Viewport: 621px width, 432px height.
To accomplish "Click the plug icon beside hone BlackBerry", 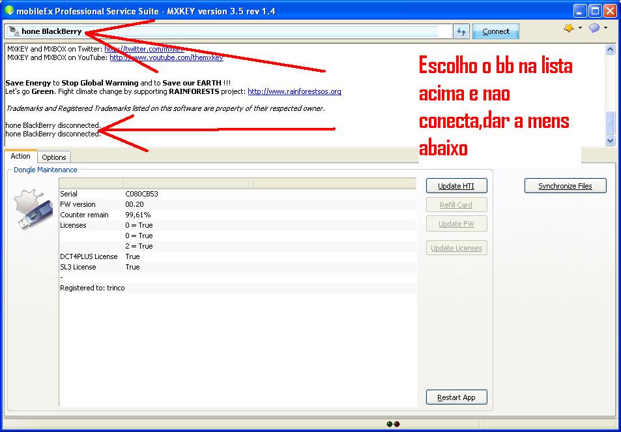I will (x=14, y=31).
